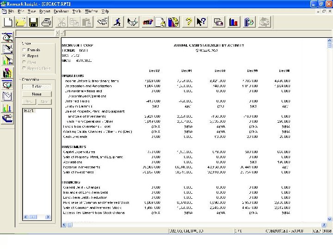This screenshot has width=333, height=249.
Task: Click the Cash Dividends row label
Action: click(75, 137)
